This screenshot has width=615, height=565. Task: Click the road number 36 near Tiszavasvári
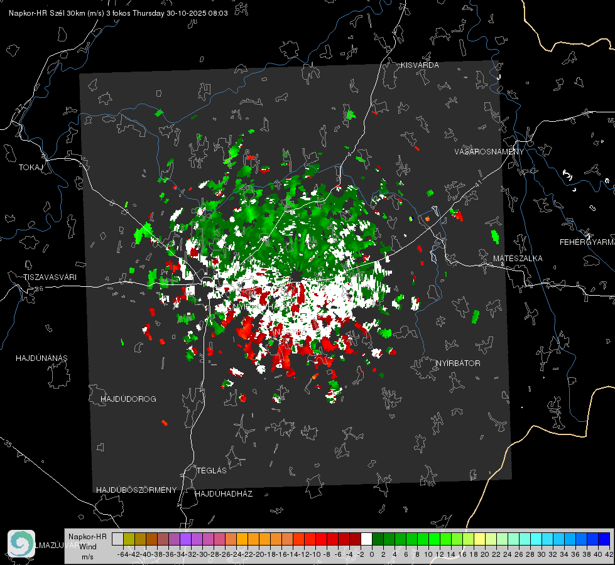39,289
